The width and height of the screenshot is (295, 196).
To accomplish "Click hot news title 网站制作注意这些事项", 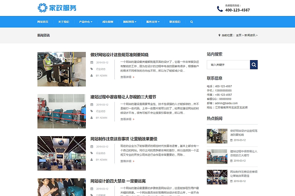I will click(244, 174).
